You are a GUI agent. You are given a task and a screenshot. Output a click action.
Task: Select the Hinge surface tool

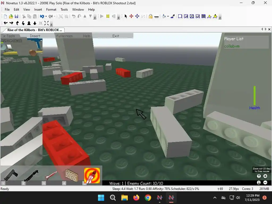click(209, 16)
